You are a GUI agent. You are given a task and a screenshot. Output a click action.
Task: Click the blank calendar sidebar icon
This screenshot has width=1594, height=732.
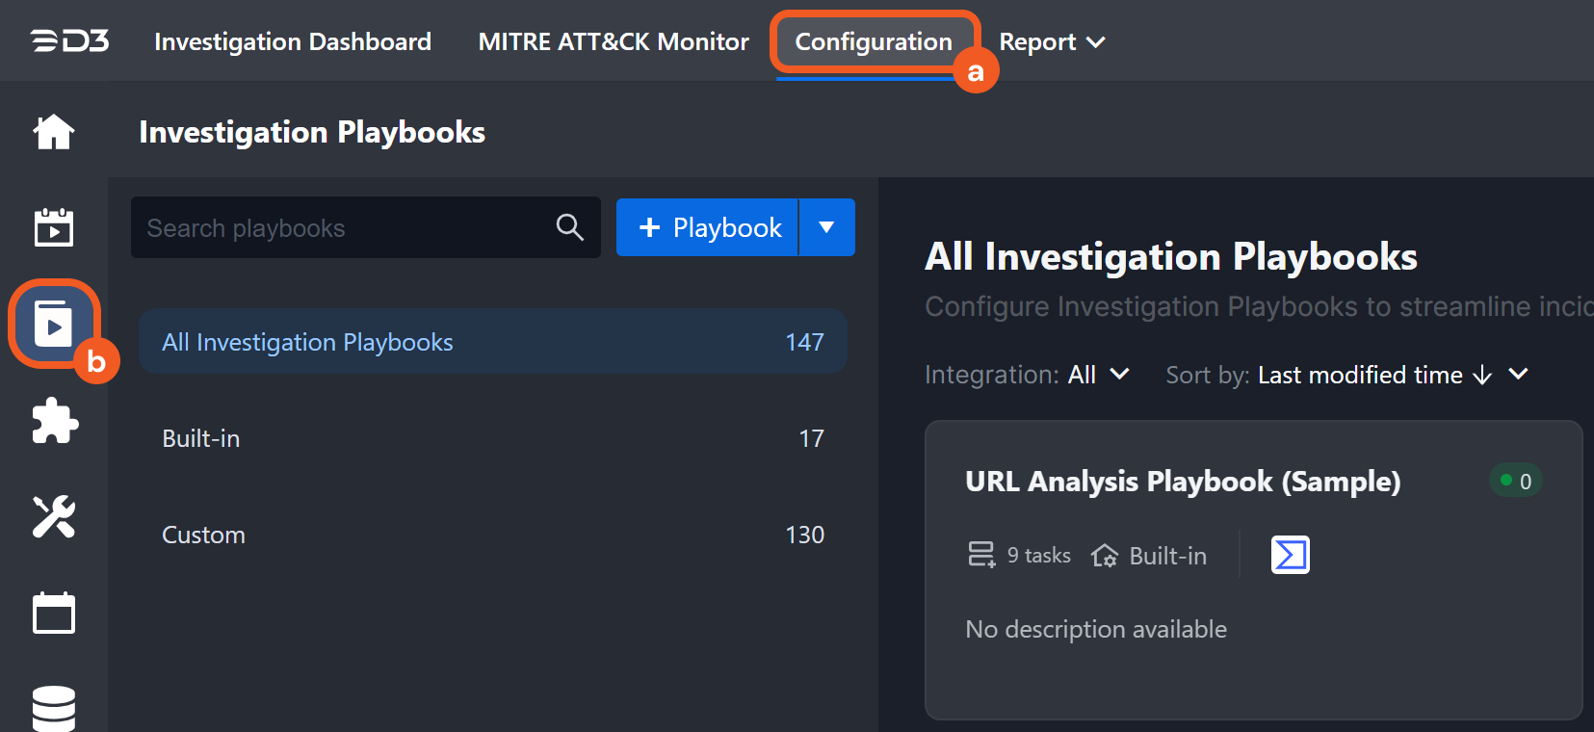click(54, 614)
